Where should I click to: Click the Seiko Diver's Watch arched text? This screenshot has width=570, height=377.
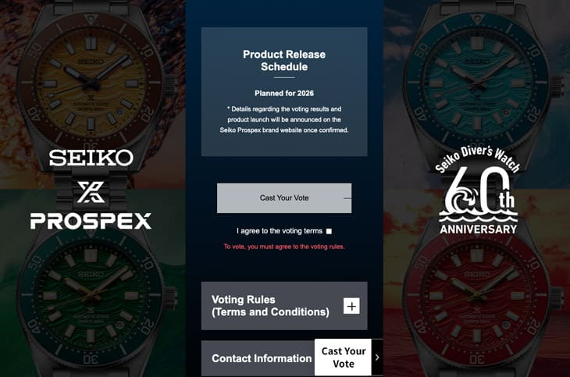[478, 158]
